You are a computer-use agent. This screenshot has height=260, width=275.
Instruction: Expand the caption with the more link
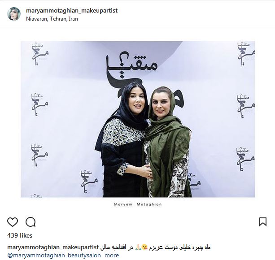(112, 255)
